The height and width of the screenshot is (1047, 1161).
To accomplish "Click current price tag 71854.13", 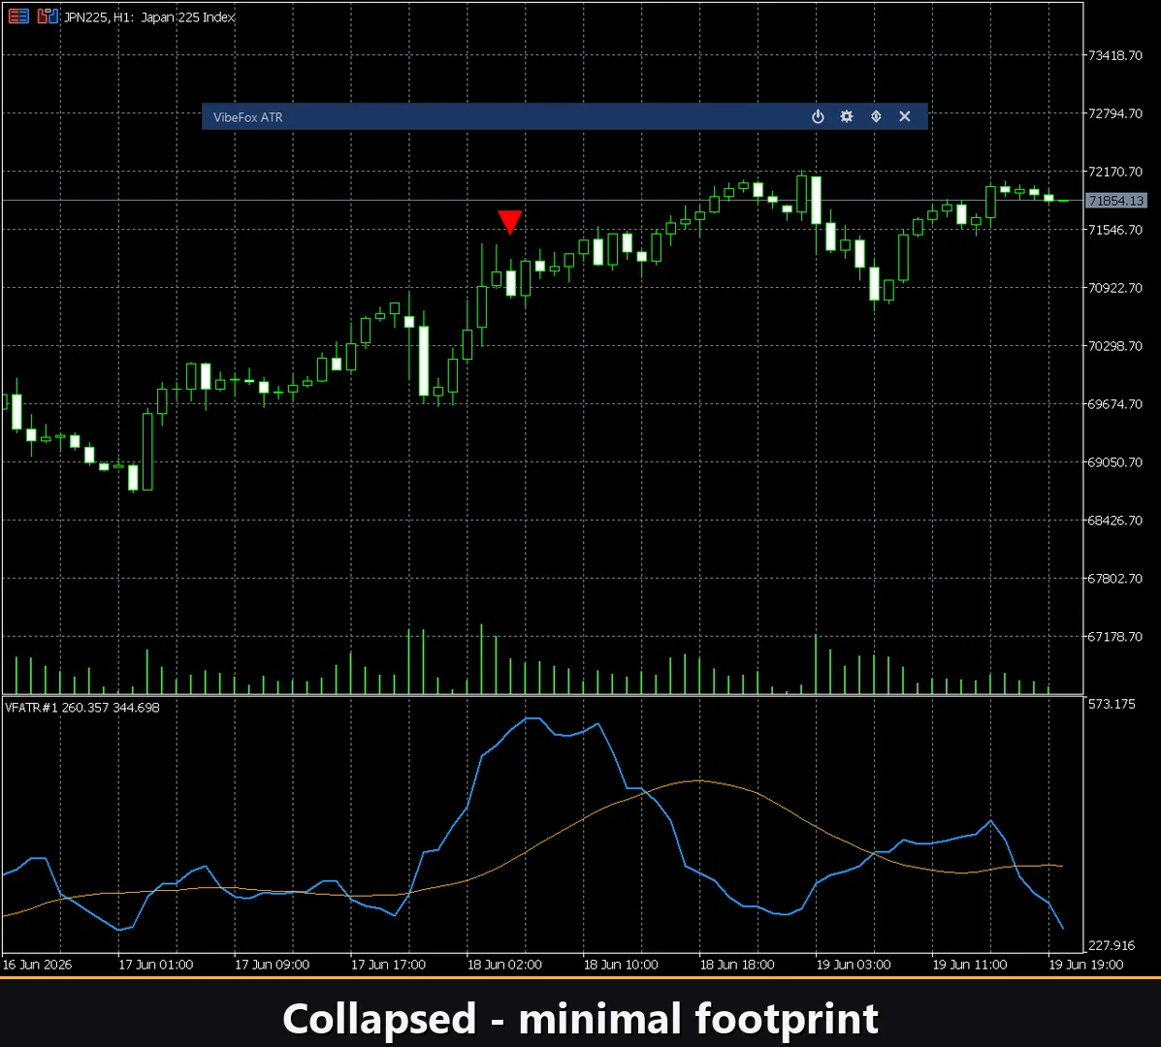I will pos(1115,201).
